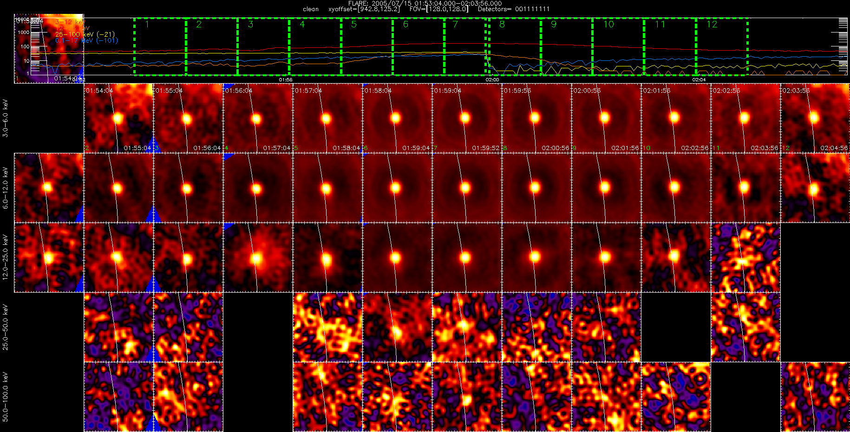Open the 3.0-6.0 keV image labeled 02:00:56
This screenshot has width=850, height=432.
pos(606,118)
